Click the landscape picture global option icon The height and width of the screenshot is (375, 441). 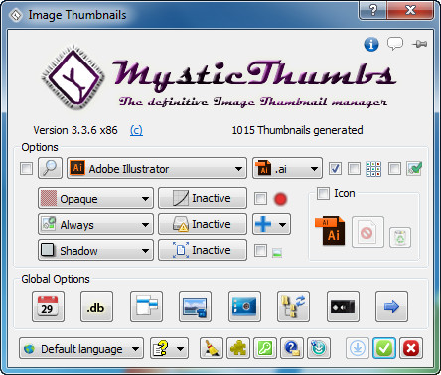click(x=195, y=307)
